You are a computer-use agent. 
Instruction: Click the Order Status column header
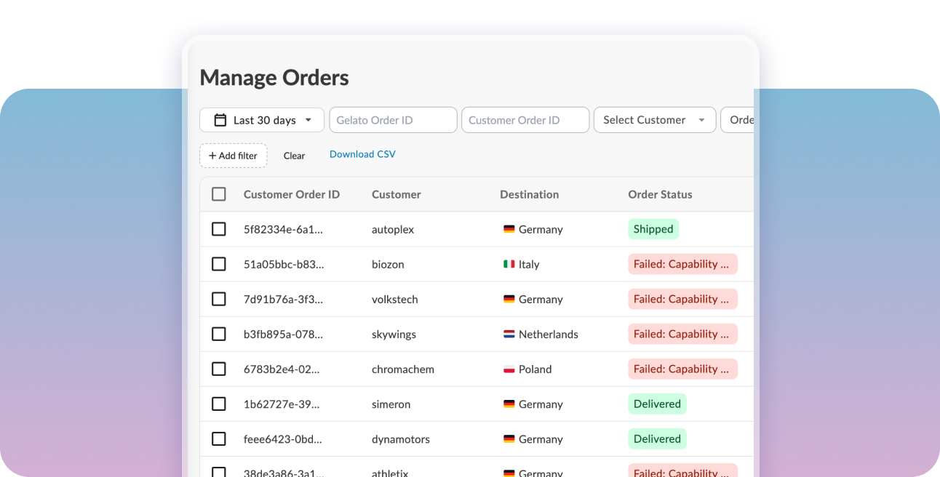pyautogui.click(x=660, y=194)
